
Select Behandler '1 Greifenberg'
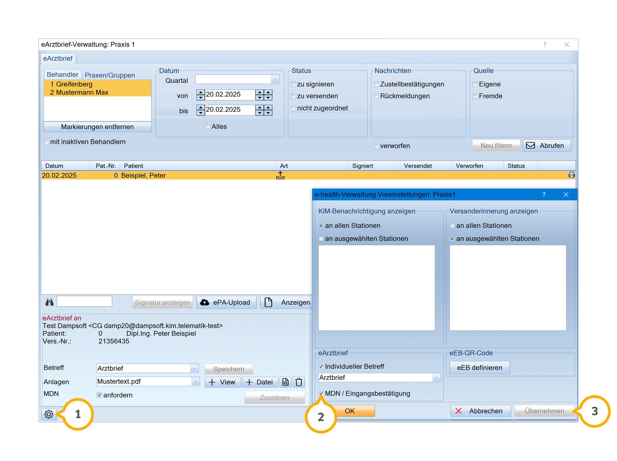click(x=97, y=84)
